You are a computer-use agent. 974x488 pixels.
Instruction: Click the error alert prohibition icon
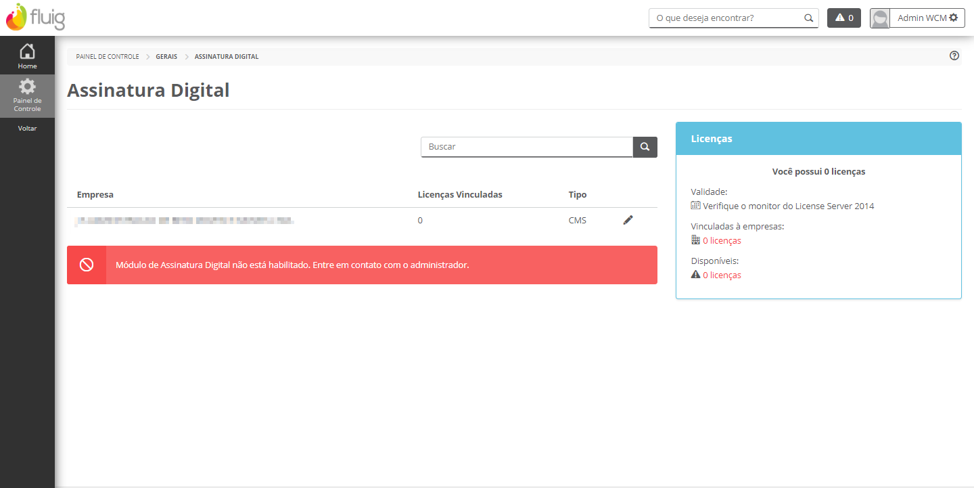click(x=87, y=265)
